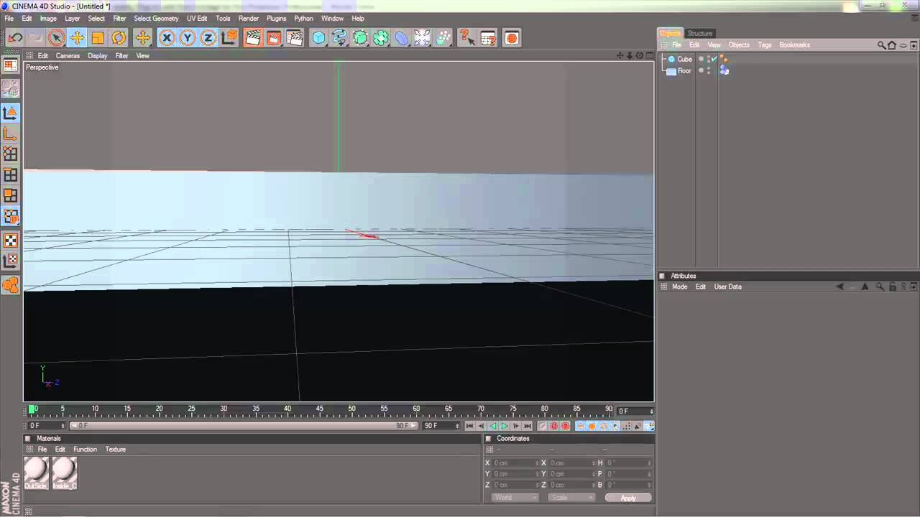
Task: Select the OutSide material thumbnail
Action: coord(36,474)
